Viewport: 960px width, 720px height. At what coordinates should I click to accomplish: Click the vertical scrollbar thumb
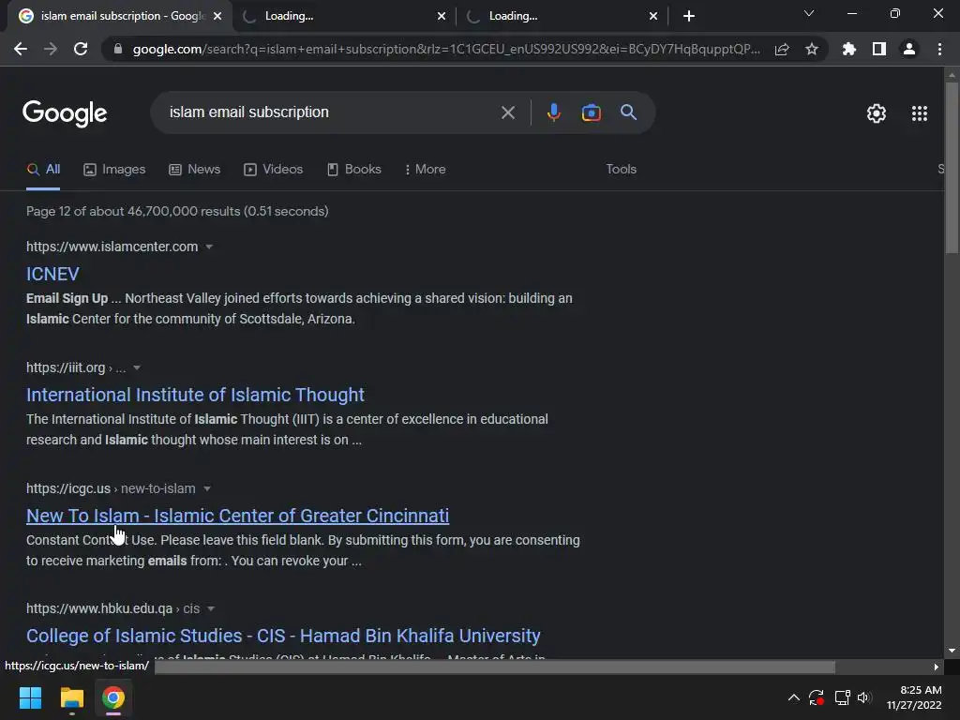[x=952, y=167]
